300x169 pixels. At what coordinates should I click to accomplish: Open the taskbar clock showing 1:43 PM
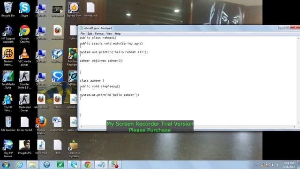click(x=289, y=165)
